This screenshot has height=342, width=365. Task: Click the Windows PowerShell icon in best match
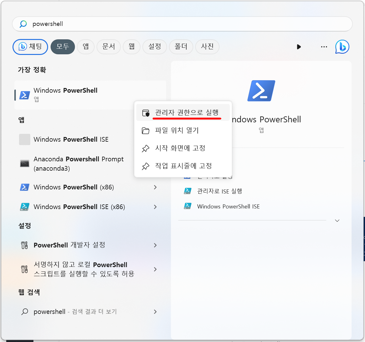tap(24, 95)
